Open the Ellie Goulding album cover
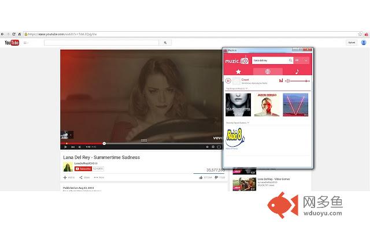The image size is (370, 231). tap(238, 105)
